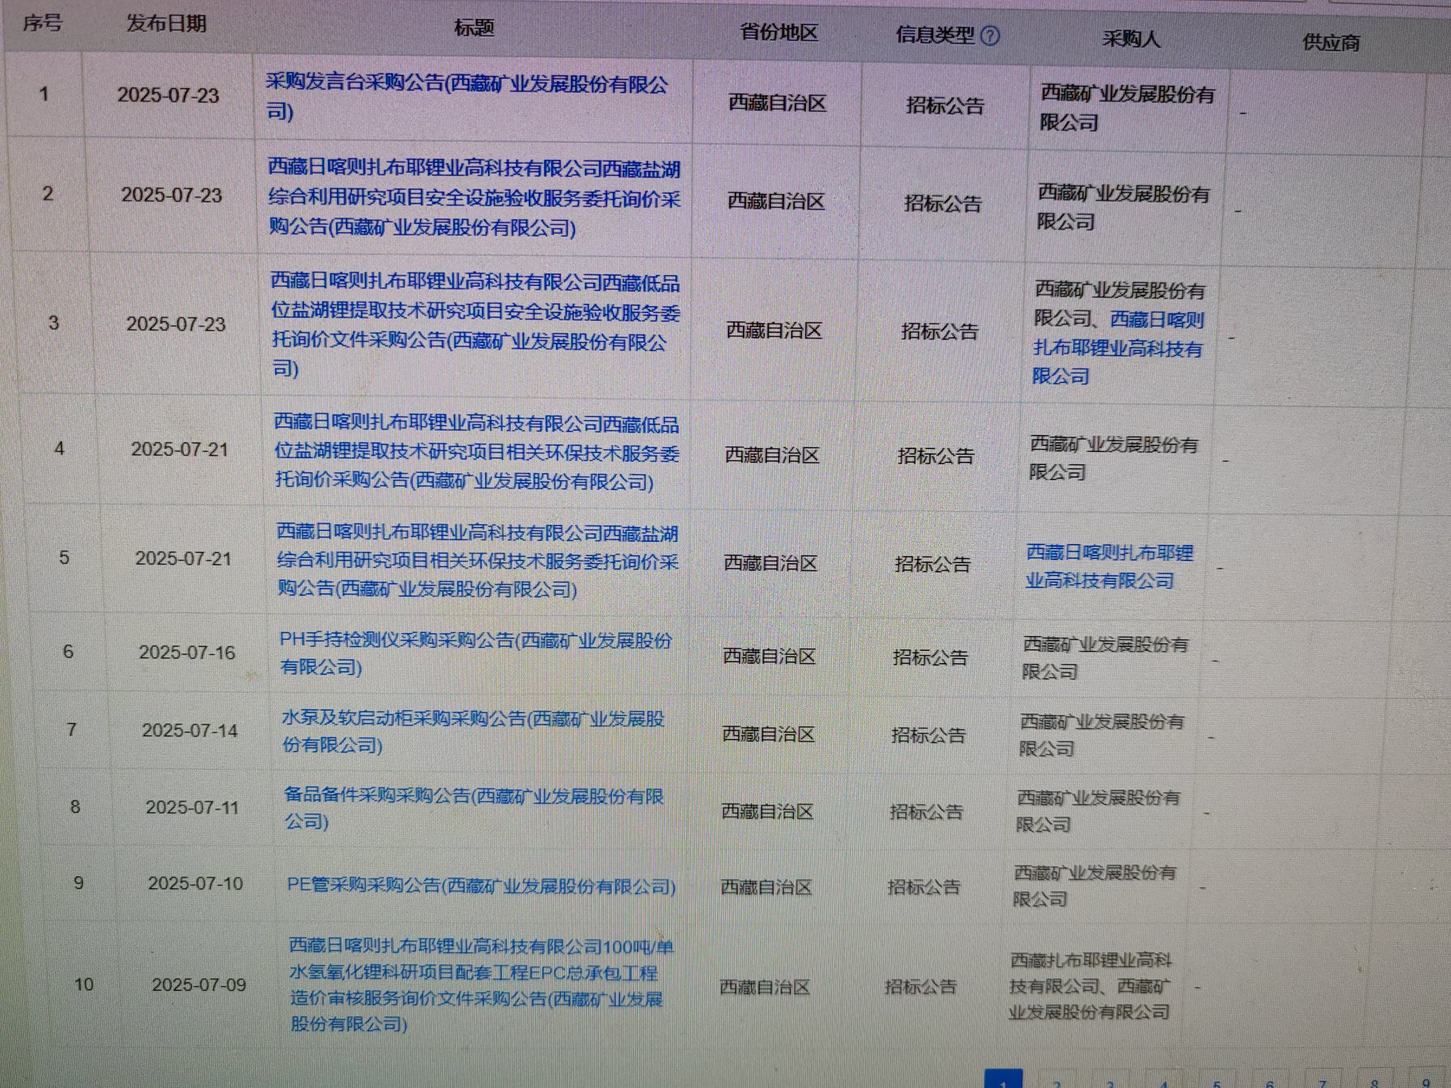Click row 10 purchaser 西藏扎布耶锂业高科技有限公司

coord(1090,973)
